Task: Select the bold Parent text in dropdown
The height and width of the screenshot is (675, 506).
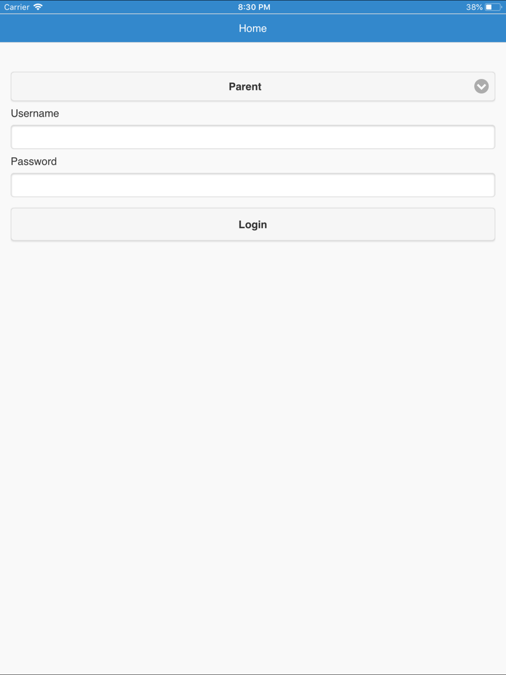Action: tap(245, 87)
